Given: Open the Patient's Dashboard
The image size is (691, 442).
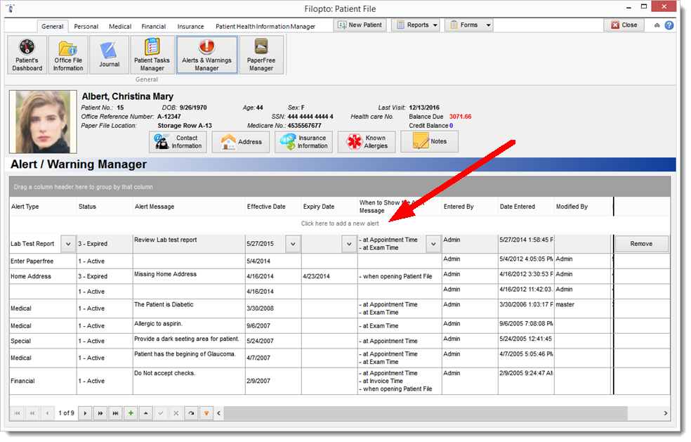Looking at the screenshot, I should 27,55.
